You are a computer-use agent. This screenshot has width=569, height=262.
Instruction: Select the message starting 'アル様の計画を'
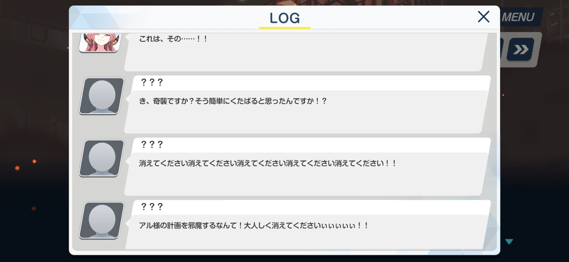[x=254, y=225]
